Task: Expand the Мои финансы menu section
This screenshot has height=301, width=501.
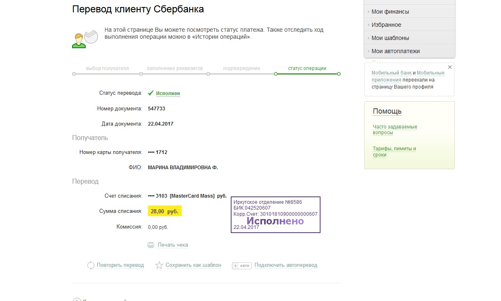Action: [390, 12]
